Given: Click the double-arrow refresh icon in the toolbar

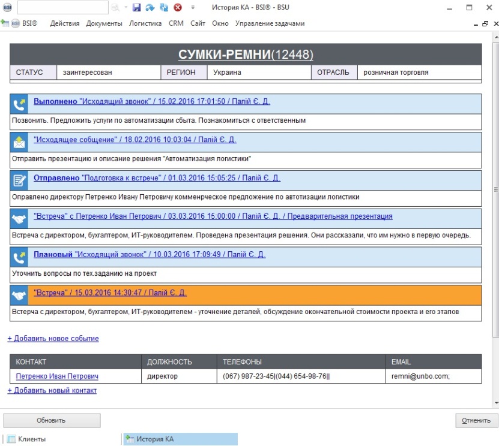Looking at the screenshot, I should click(x=163, y=8).
